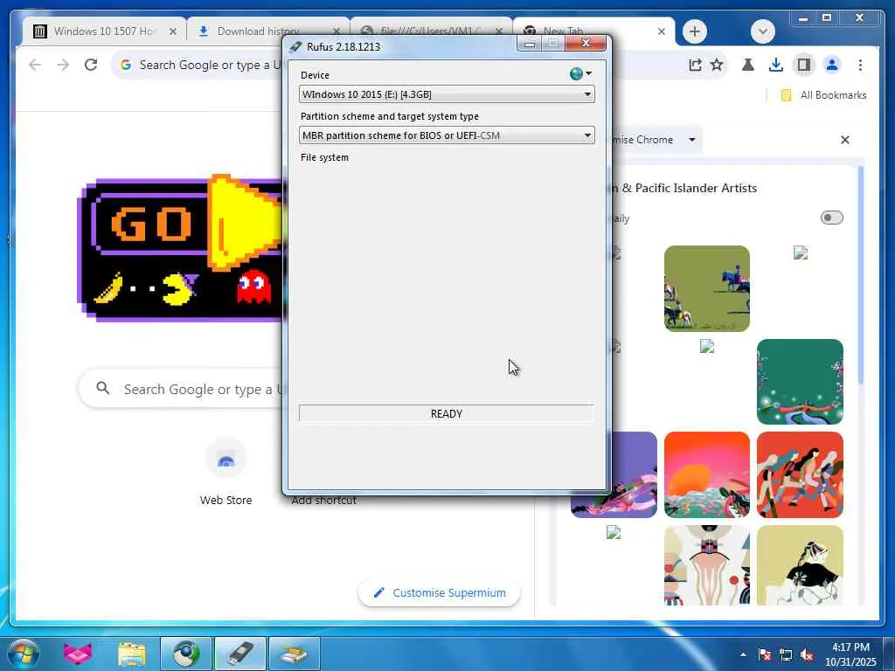Select the beige abstract figure thumbnail
The image size is (895, 671).
pos(706,565)
